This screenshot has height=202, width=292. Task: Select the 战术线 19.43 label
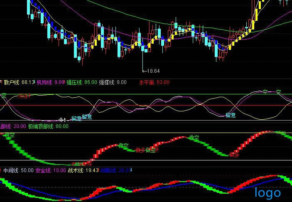coord(83,170)
